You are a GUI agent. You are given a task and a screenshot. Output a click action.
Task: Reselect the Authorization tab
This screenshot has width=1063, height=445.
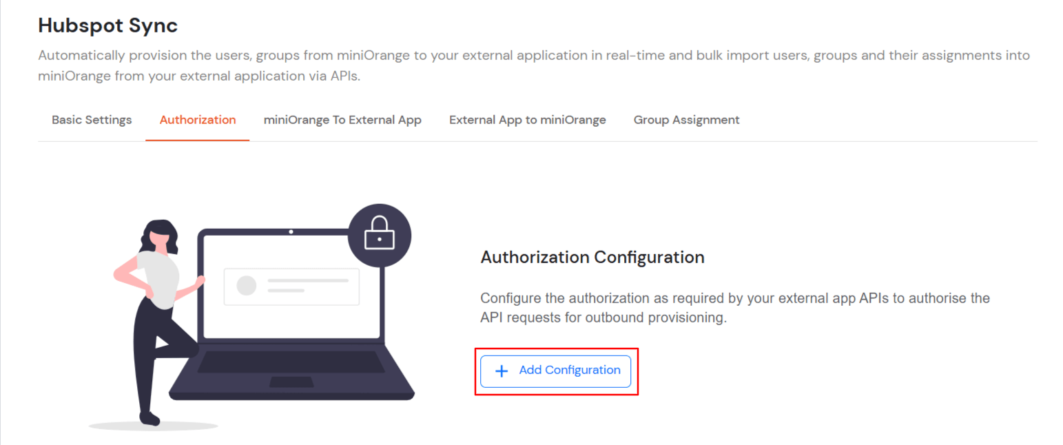coord(197,119)
